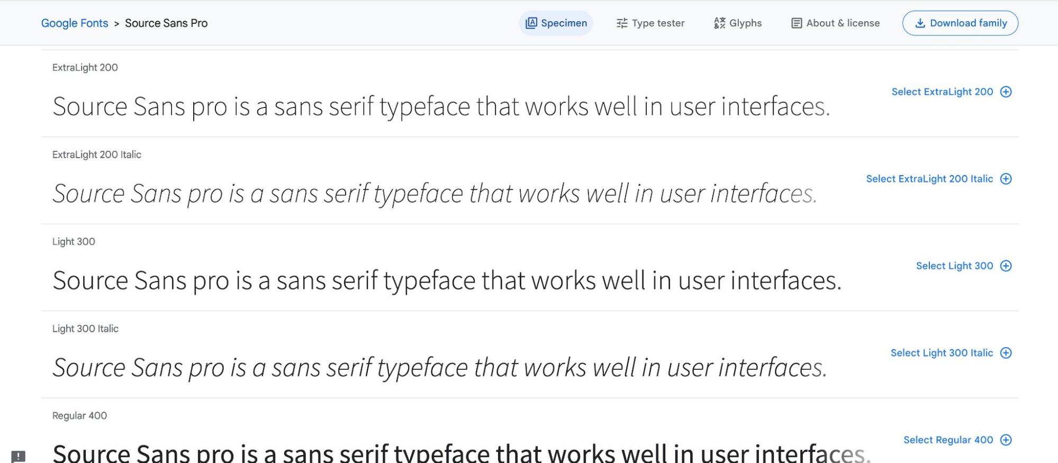Open the About & license tab
This screenshot has height=463, width=1058.
pos(835,23)
